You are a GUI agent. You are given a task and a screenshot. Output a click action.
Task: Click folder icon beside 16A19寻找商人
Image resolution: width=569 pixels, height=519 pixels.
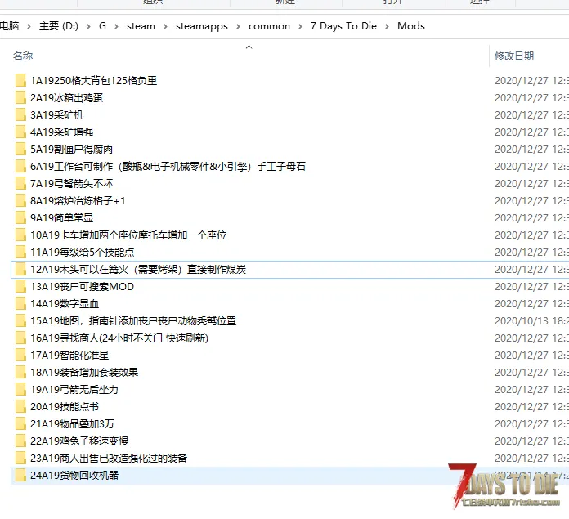point(20,338)
